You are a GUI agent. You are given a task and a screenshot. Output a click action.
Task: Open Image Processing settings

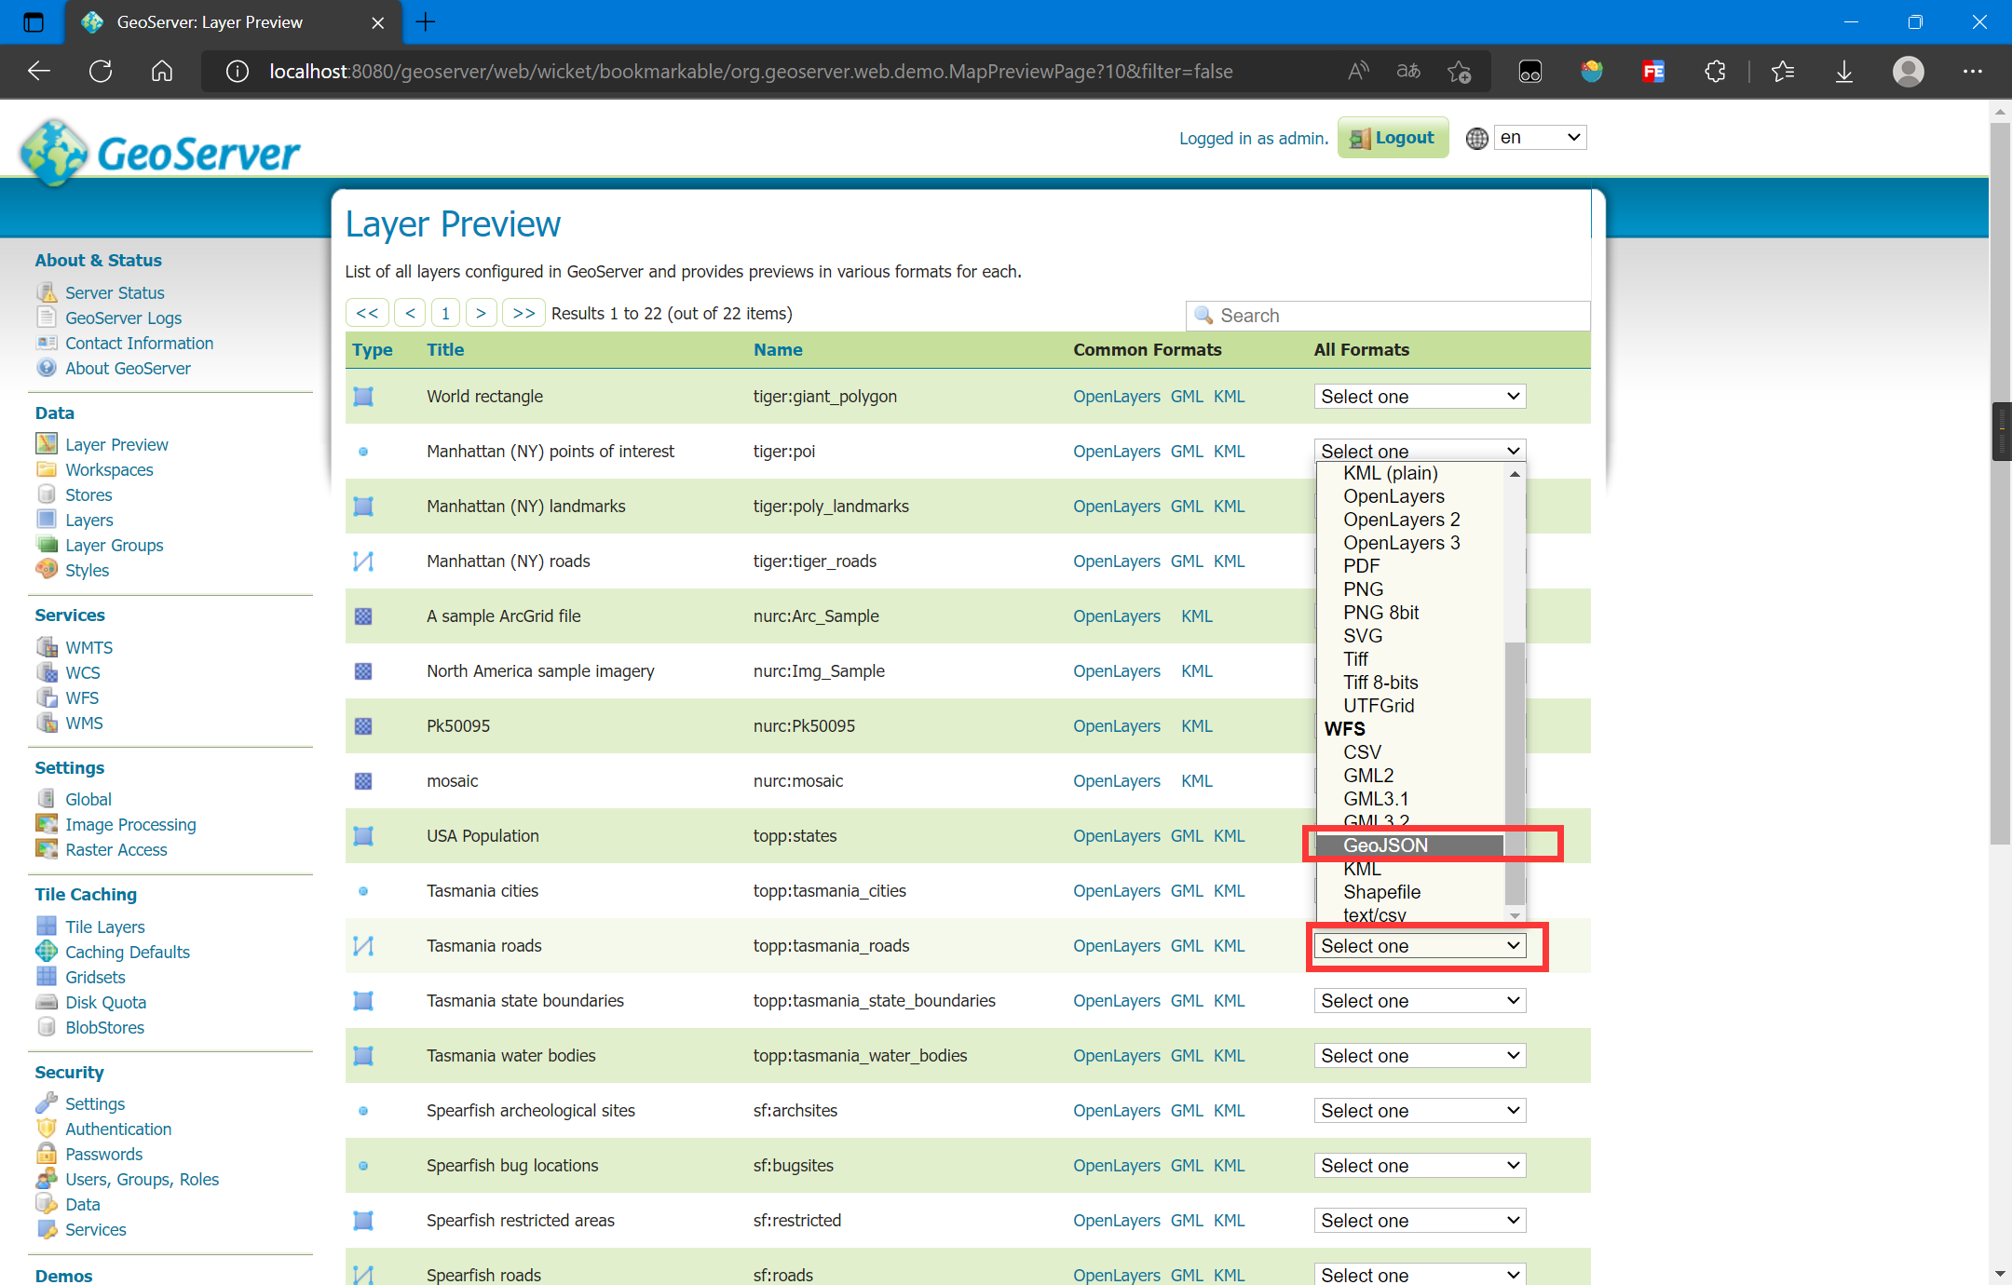tap(130, 824)
